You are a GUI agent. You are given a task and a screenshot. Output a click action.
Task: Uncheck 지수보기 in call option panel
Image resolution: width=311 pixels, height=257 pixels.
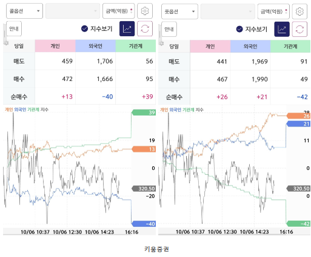[x=84, y=29]
